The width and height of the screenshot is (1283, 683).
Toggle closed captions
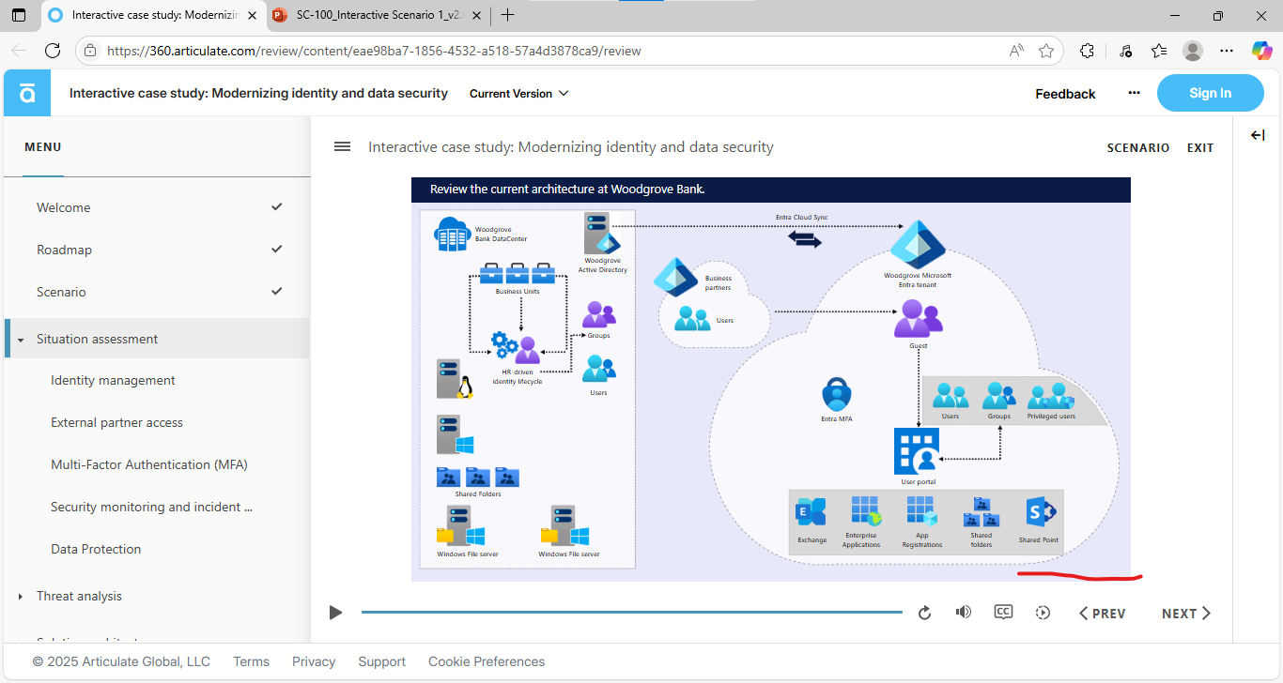1003,613
